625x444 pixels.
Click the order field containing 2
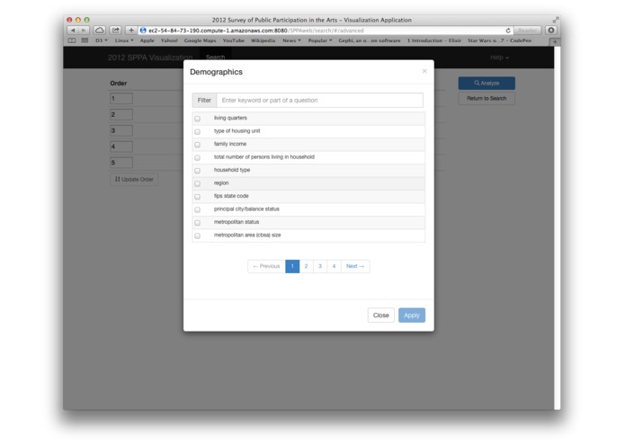[121, 115]
